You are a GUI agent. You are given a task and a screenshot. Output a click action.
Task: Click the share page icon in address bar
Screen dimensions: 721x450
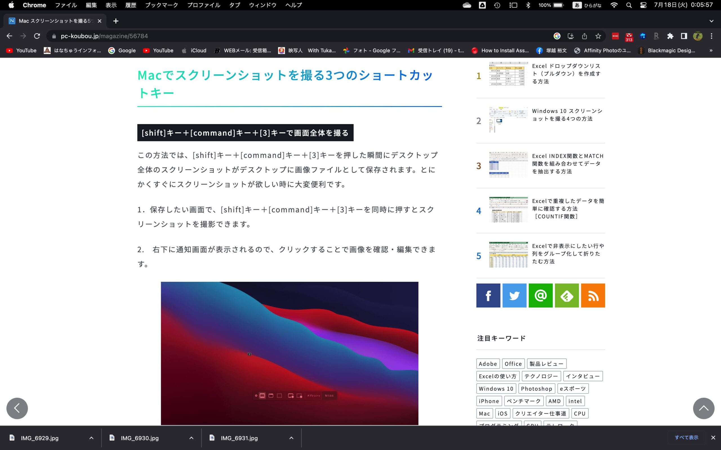click(584, 36)
